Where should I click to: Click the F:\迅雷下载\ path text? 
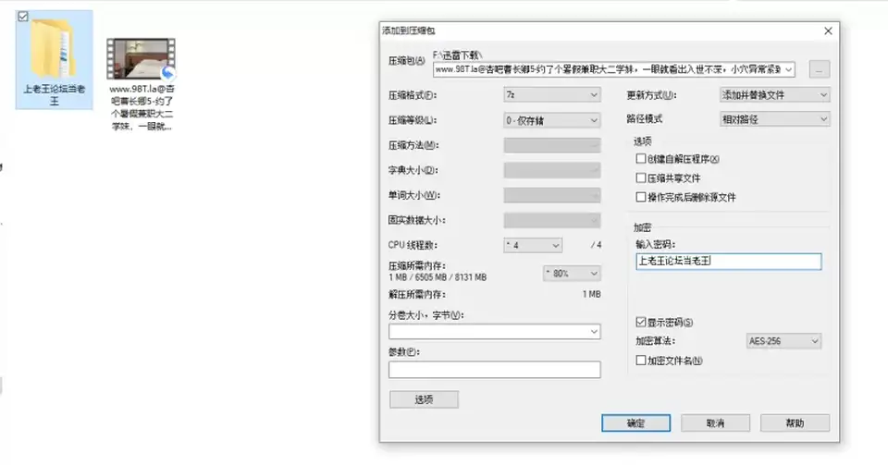pos(457,55)
